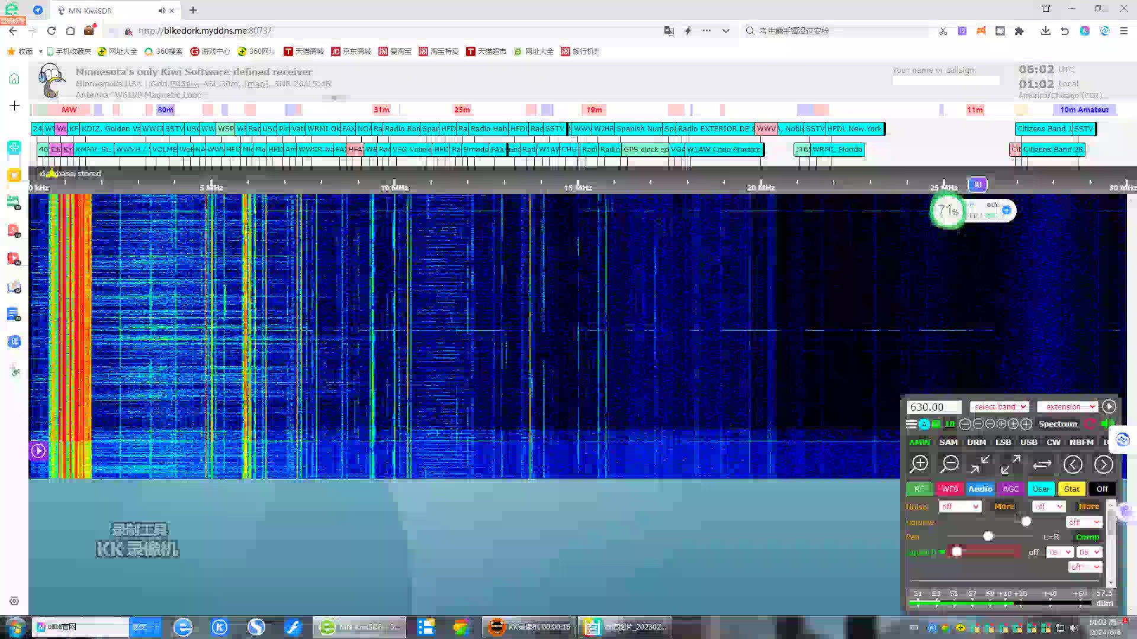
Task: Open a new browser tab with the plus button
Action: (x=193, y=10)
